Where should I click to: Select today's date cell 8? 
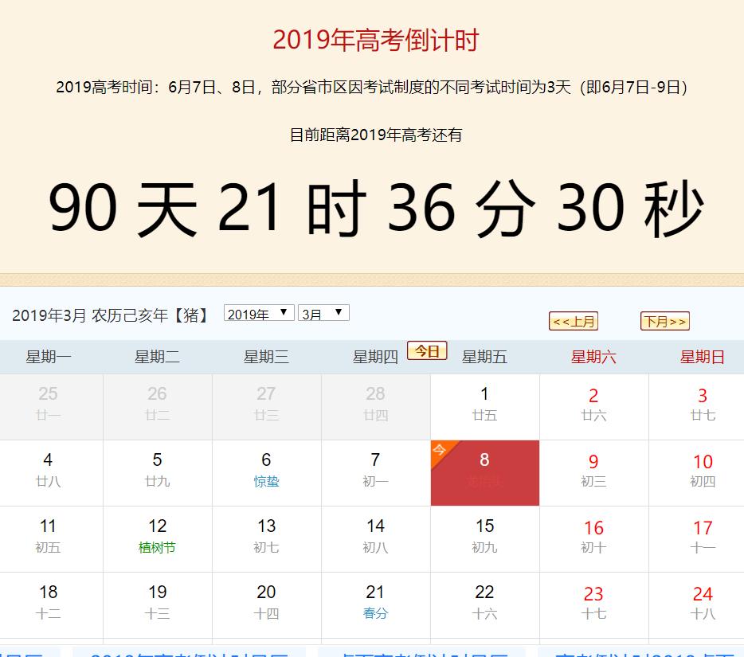click(x=485, y=473)
